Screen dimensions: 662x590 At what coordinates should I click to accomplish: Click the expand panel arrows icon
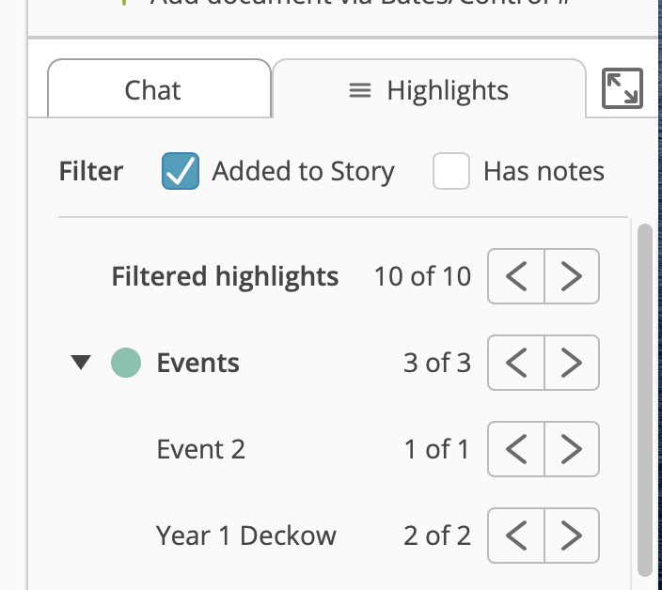coord(622,88)
